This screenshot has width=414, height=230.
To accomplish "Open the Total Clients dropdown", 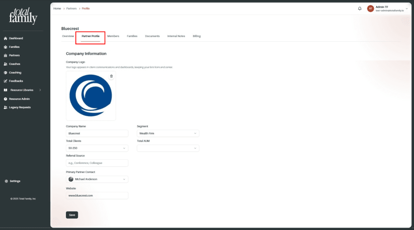I will [97, 148].
